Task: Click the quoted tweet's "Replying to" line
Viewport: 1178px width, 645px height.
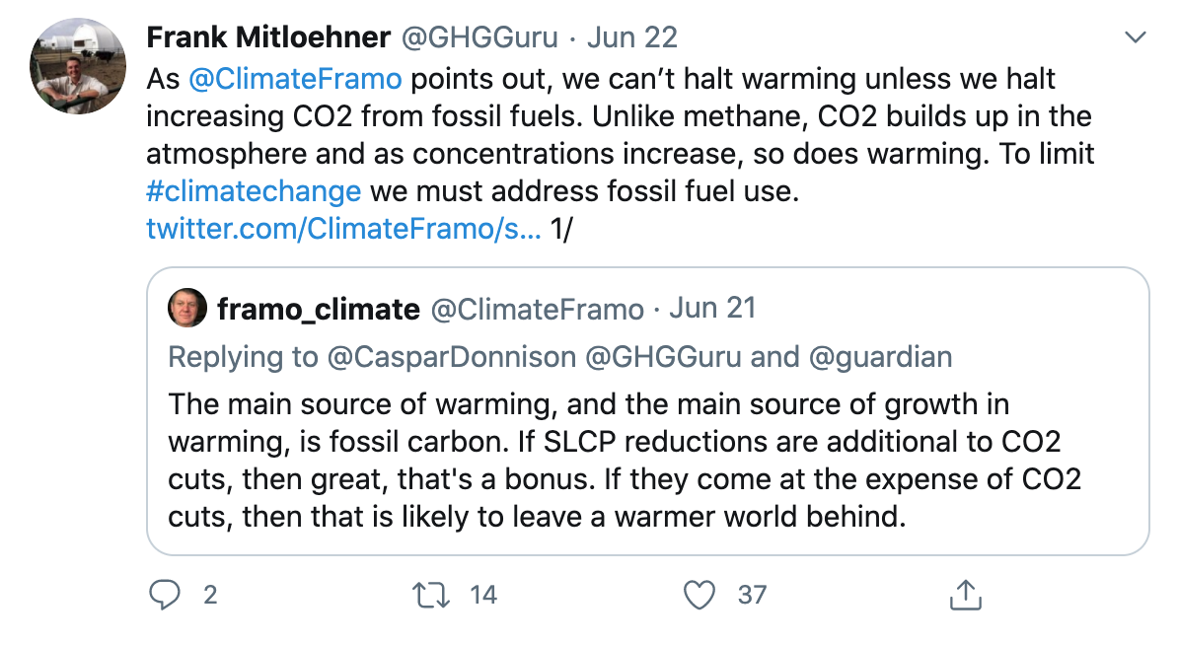Action: pyautogui.click(x=560, y=357)
